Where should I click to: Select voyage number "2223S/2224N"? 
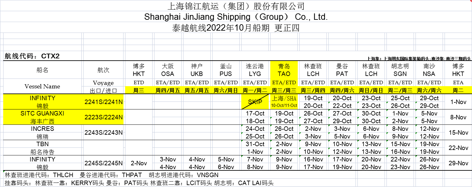click(103, 117)
